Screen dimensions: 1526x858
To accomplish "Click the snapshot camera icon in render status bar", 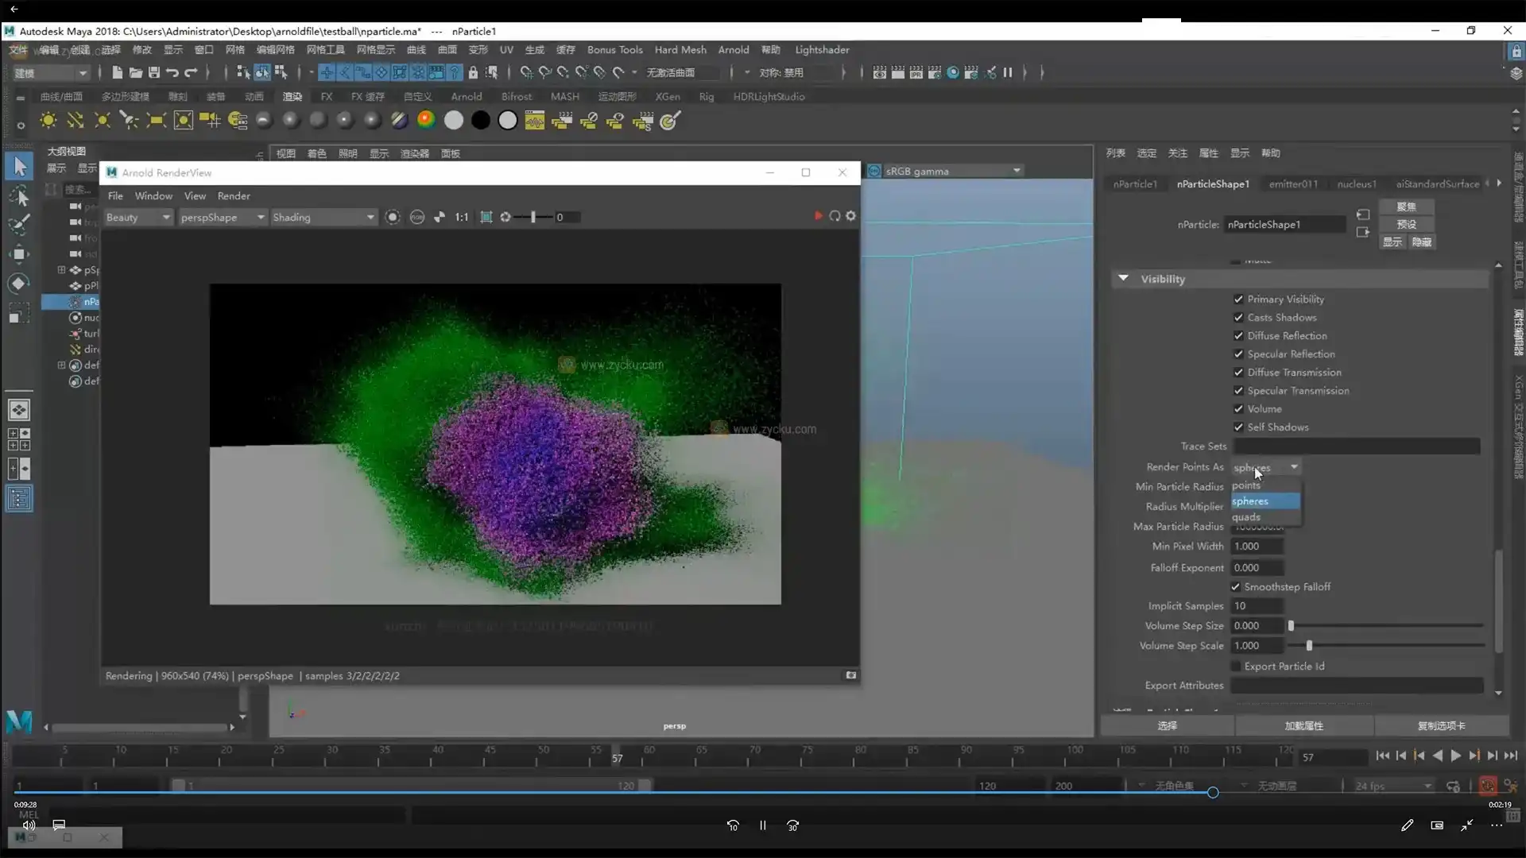I will click(850, 675).
